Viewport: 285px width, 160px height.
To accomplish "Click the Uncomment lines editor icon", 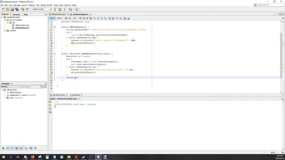I will (x=128, y=18).
